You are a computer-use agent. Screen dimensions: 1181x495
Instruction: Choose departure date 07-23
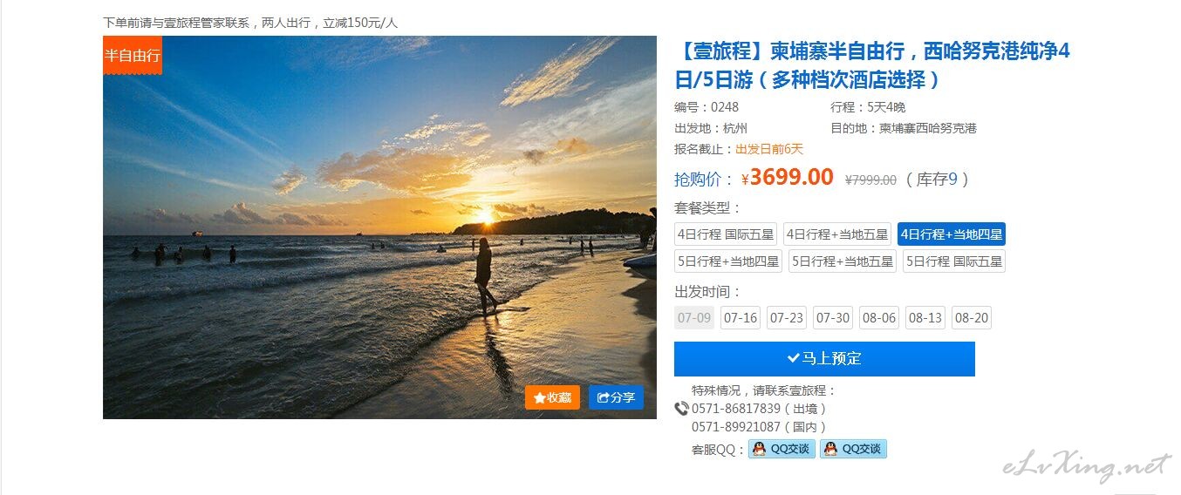pos(787,318)
